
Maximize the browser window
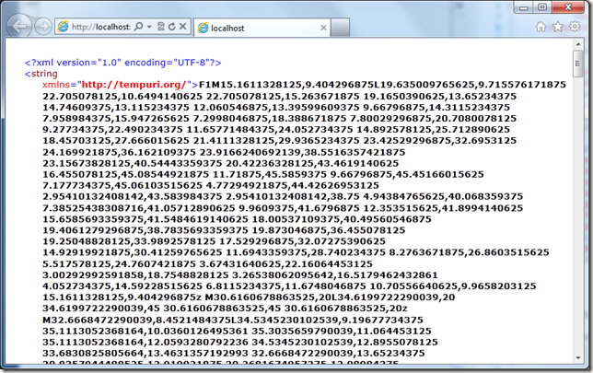coord(542,7)
